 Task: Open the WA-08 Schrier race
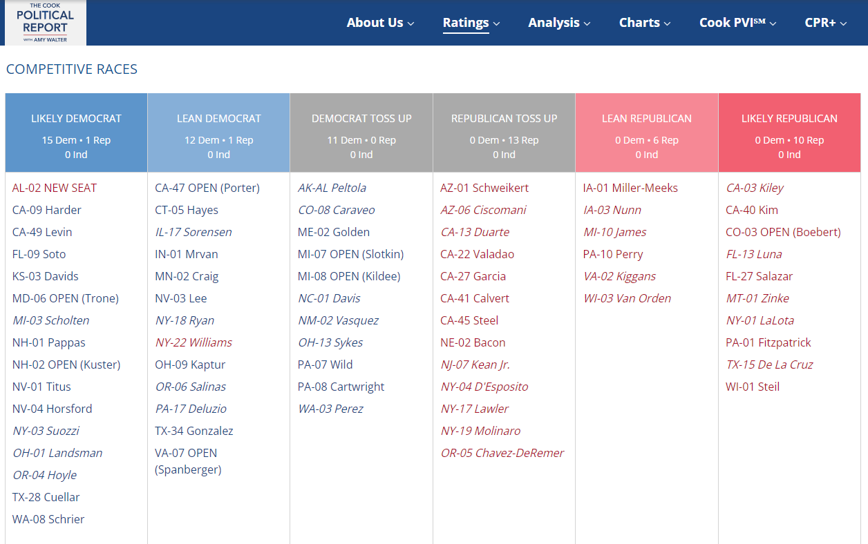(x=48, y=519)
